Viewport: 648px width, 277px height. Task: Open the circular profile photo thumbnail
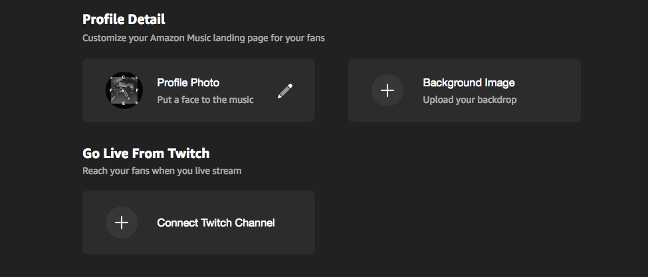124,90
